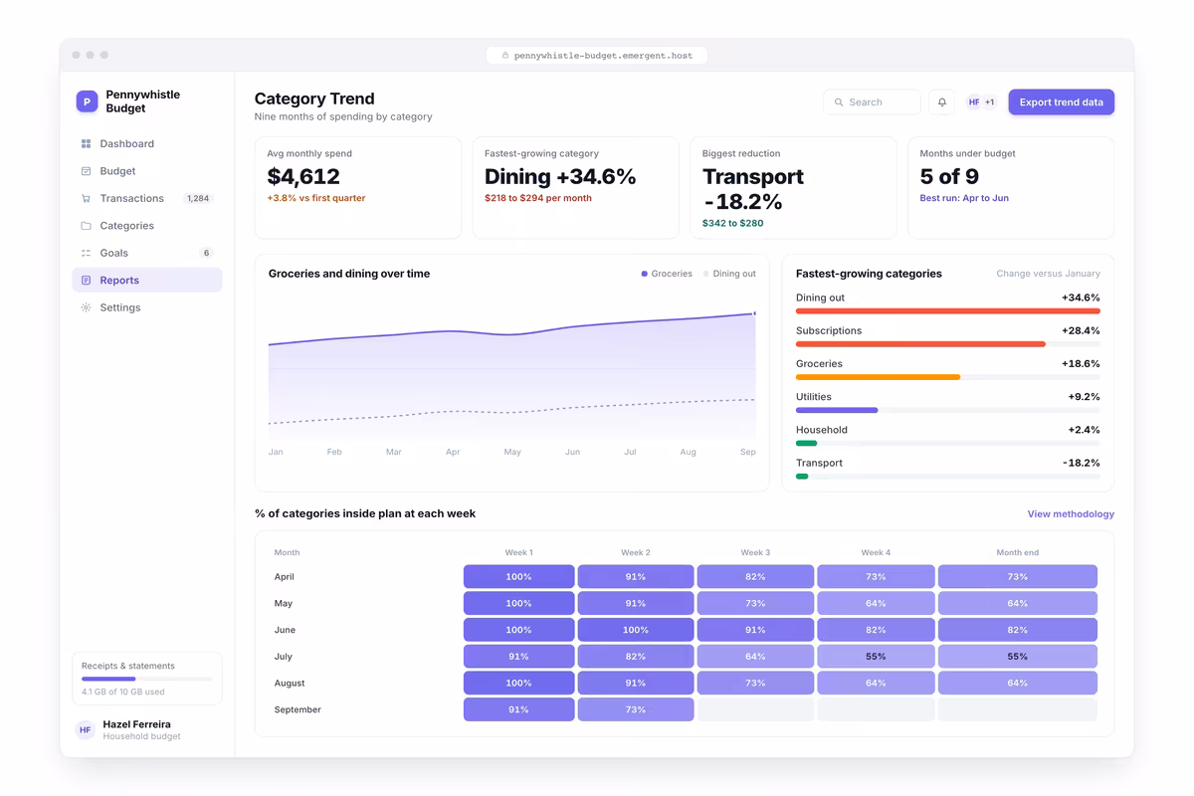Click the search magnifier icon
The width and height of the screenshot is (1194, 796).
(839, 102)
